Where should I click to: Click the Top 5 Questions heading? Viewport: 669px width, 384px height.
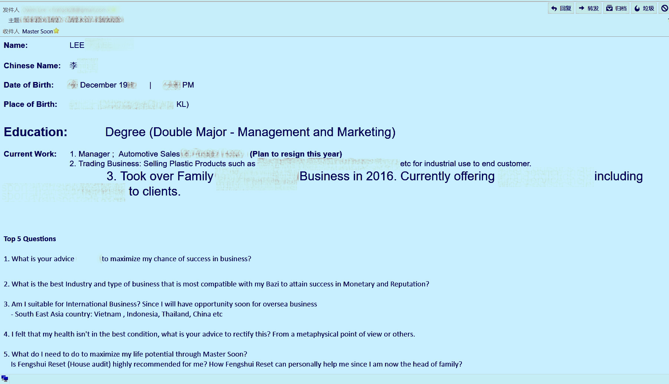30,239
